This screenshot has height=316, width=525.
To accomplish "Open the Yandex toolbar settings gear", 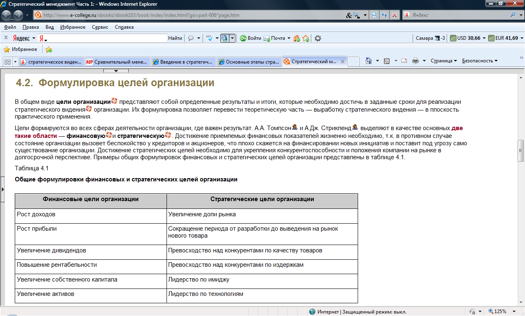I will click(x=317, y=38).
